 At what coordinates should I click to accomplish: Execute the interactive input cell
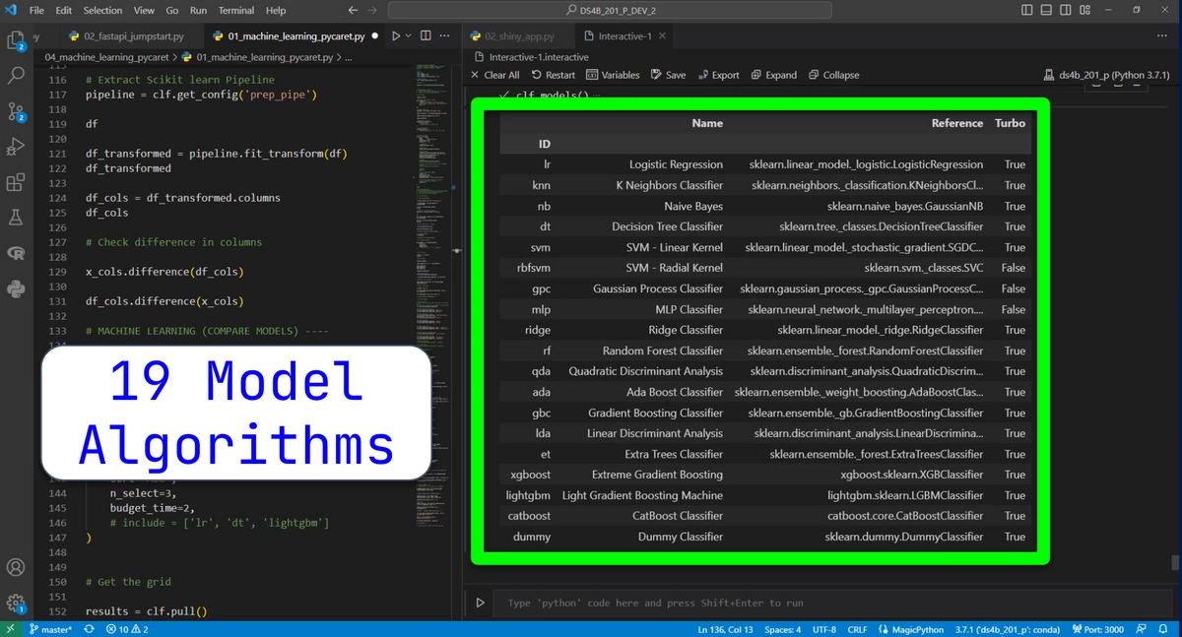pyautogui.click(x=481, y=603)
